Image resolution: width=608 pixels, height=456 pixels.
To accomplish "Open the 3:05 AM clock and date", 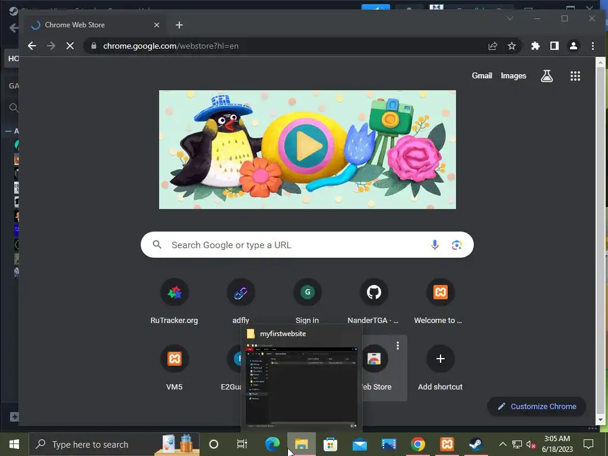I will point(557,444).
